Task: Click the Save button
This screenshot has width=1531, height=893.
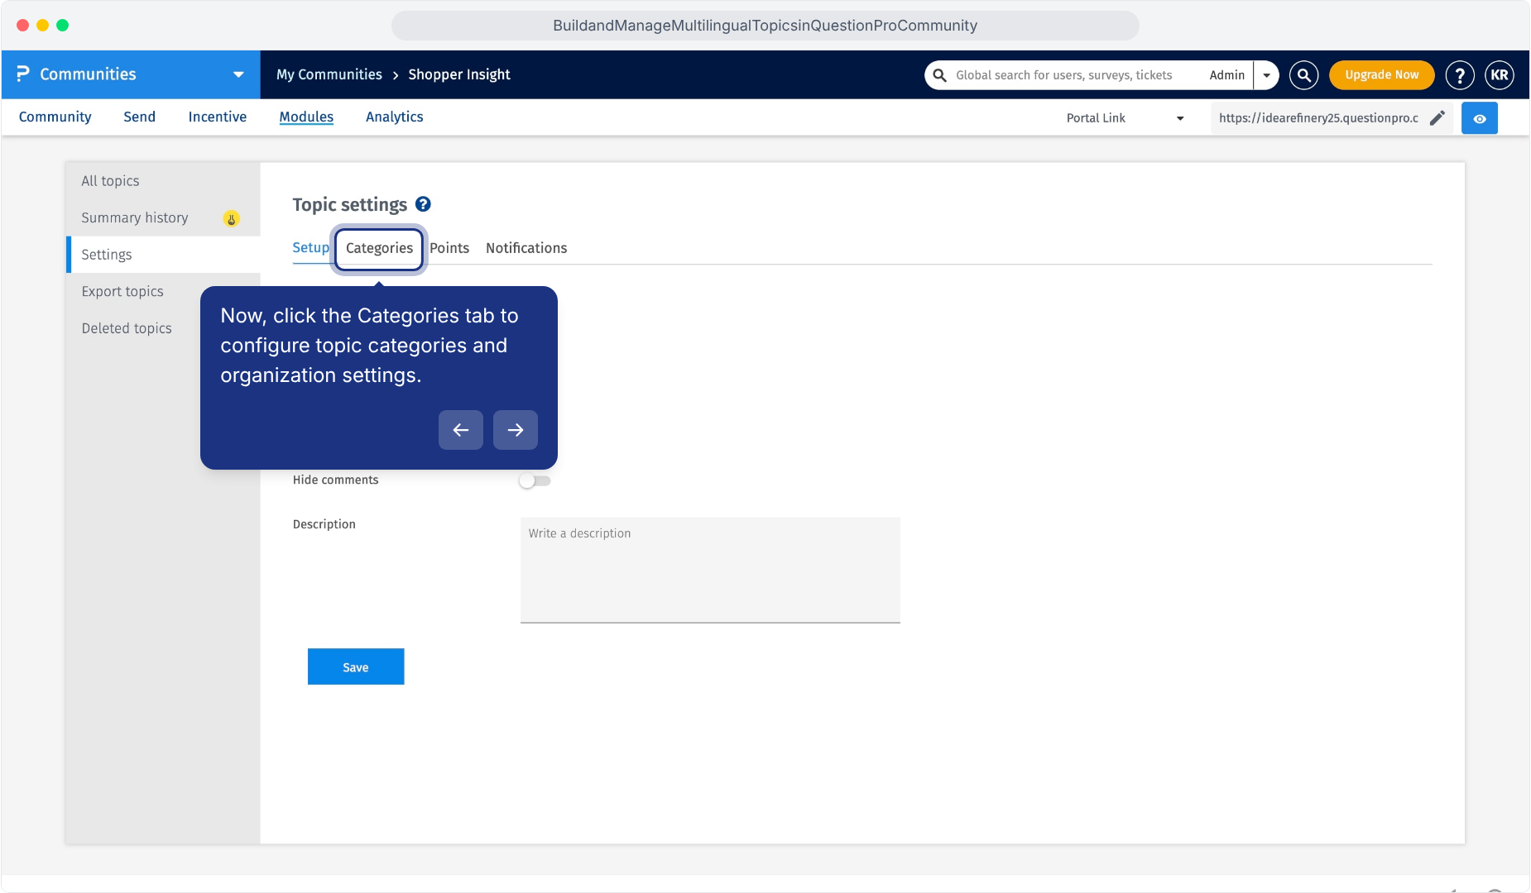Action: pos(356,666)
